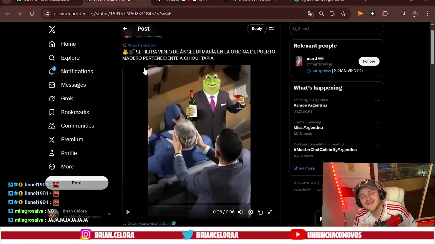435x244 pixels.
Task: Click the Reply button in post header
Action: tap(257, 29)
